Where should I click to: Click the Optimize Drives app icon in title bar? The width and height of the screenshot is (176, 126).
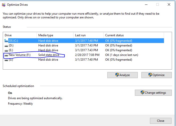pos(4,5)
